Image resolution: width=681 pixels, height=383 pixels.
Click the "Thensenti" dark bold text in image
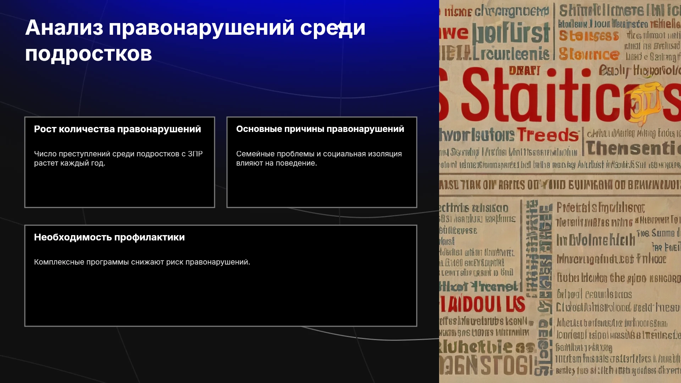click(633, 148)
